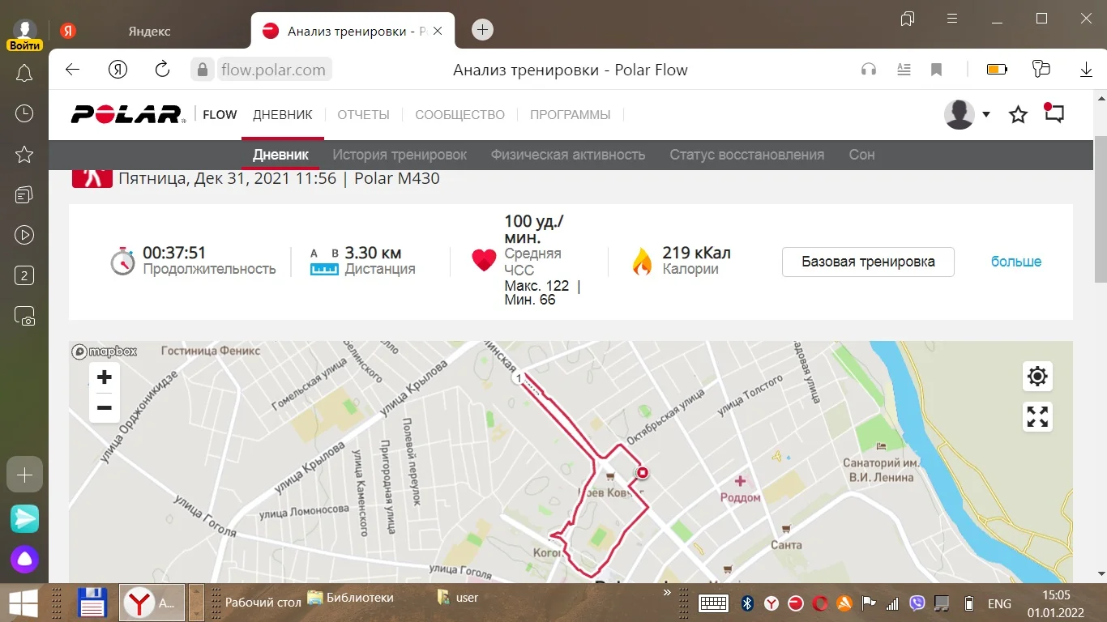Open the ДНЕВНИК main menu item

tap(283, 115)
